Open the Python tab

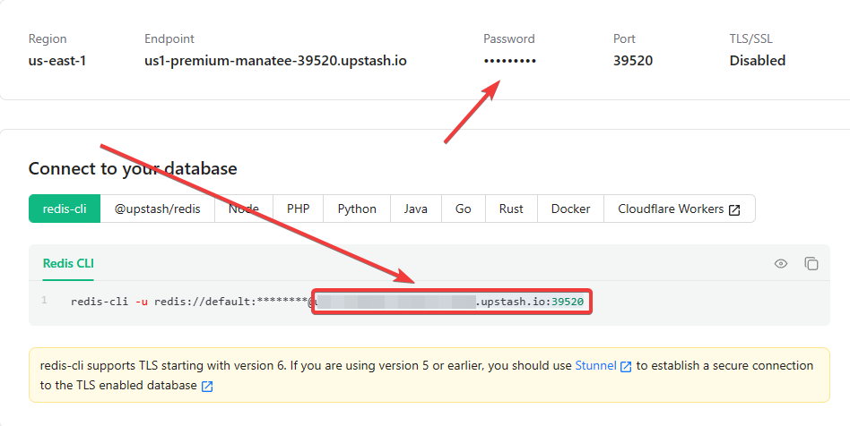tap(357, 209)
